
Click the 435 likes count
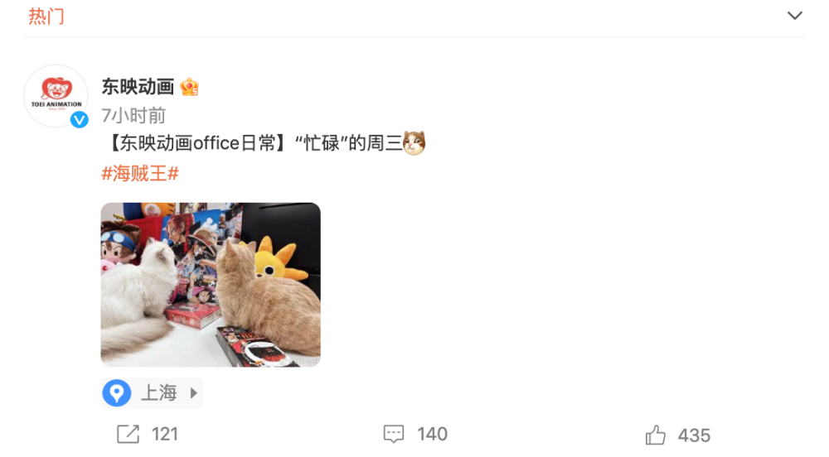tap(694, 436)
